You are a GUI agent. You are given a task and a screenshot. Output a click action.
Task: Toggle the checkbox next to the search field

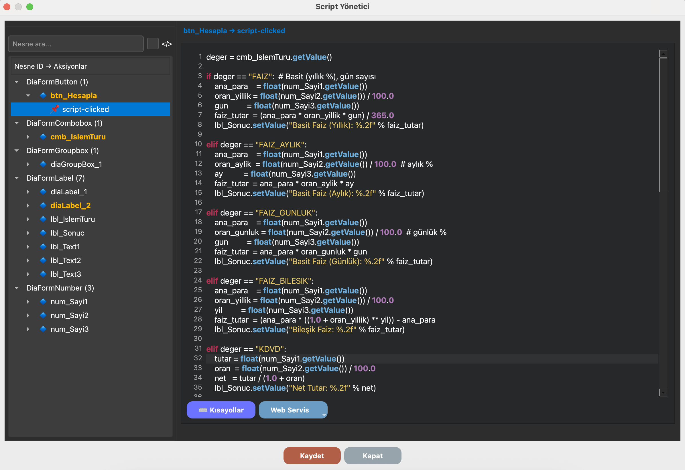[x=153, y=44]
